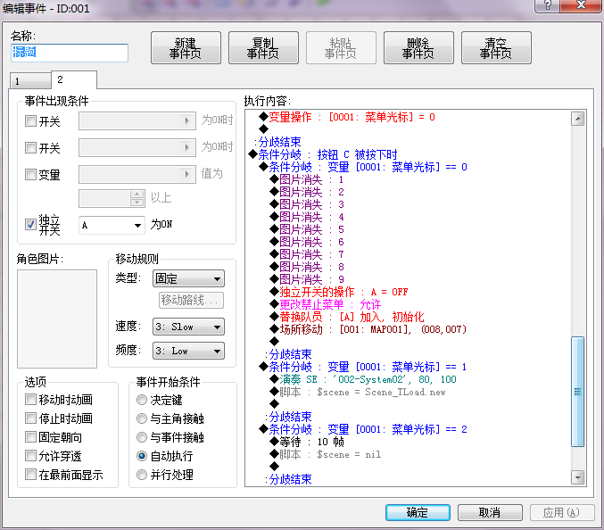Click the help question mark icon
The height and width of the screenshot is (530, 604).
[548, 5]
